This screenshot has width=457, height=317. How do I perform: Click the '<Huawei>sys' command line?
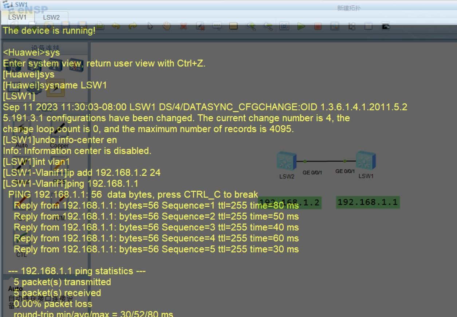click(x=31, y=52)
